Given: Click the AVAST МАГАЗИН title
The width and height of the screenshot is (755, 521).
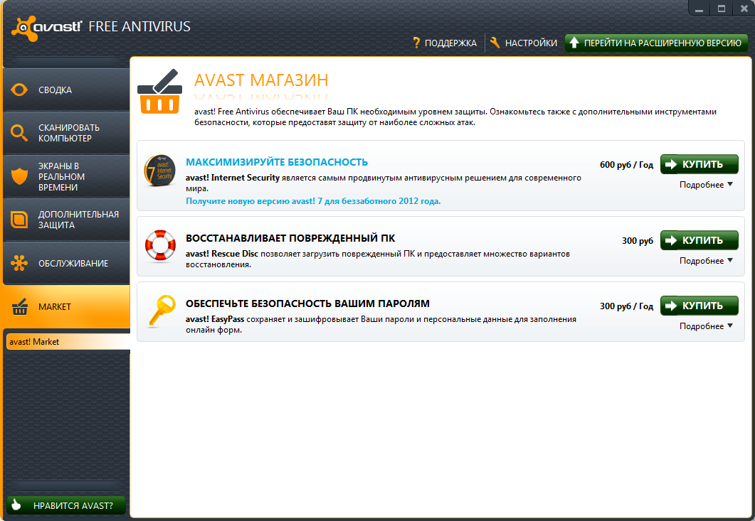Looking at the screenshot, I should point(261,80).
